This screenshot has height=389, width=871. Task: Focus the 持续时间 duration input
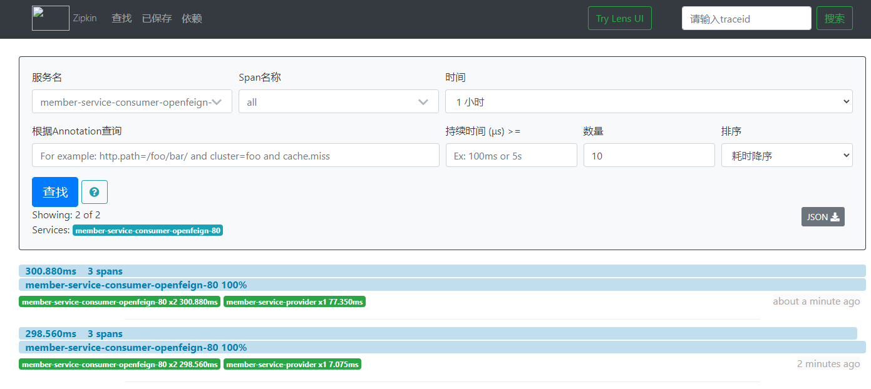tap(511, 155)
